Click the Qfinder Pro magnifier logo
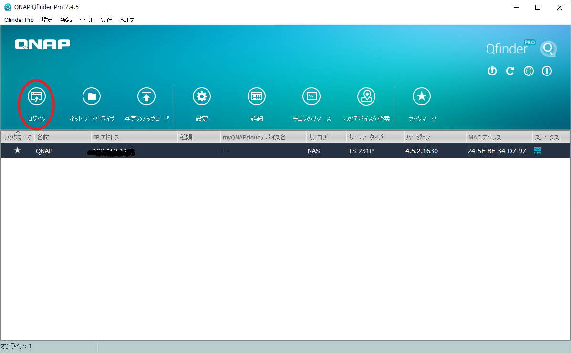The image size is (571, 353). coord(549,49)
